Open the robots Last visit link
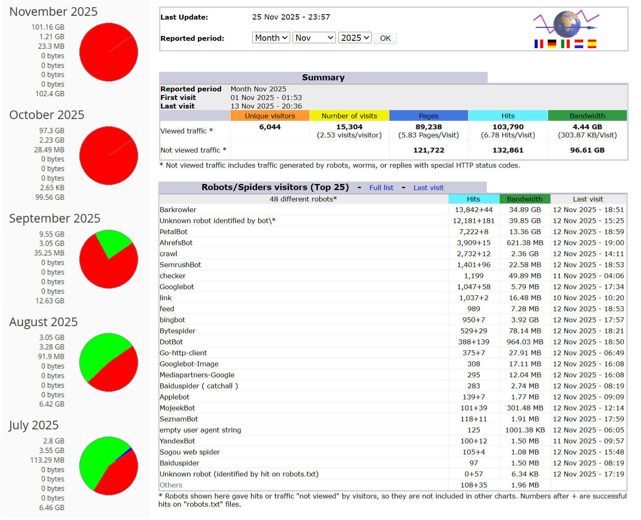641x520 pixels. (428, 188)
